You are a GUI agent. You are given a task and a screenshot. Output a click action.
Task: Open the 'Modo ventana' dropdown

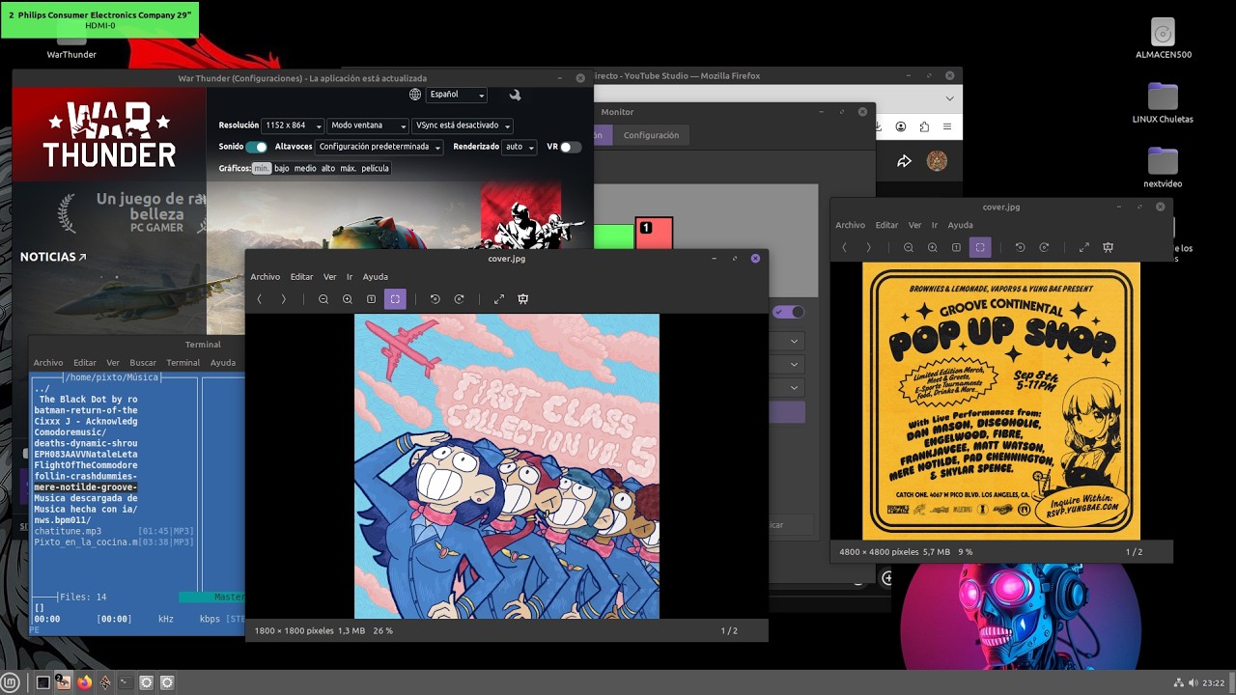point(368,125)
